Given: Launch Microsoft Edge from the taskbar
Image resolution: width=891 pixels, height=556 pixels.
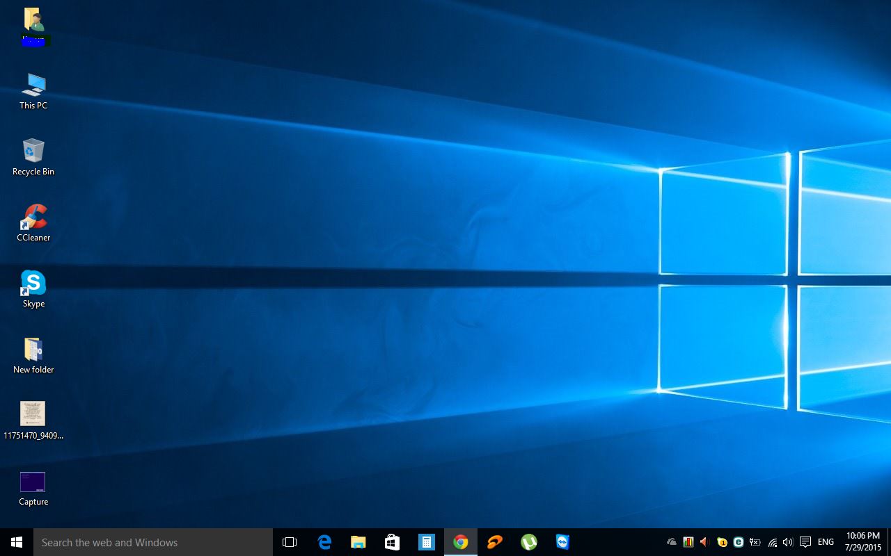Looking at the screenshot, I should pos(324,542).
